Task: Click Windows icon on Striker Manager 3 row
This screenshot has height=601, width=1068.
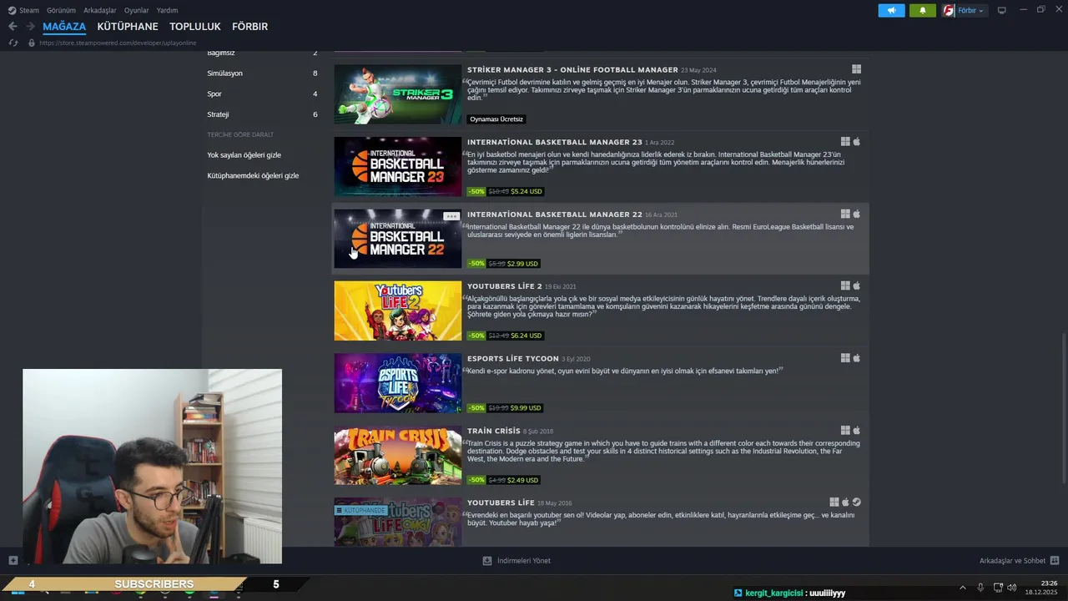Action: [856, 69]
